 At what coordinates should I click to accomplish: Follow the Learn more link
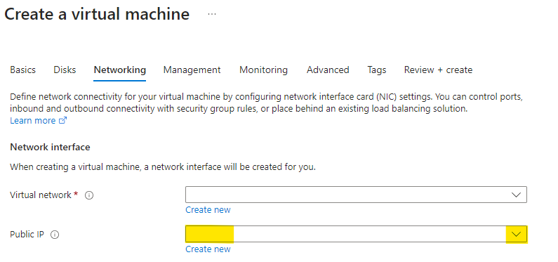[33, 121]
